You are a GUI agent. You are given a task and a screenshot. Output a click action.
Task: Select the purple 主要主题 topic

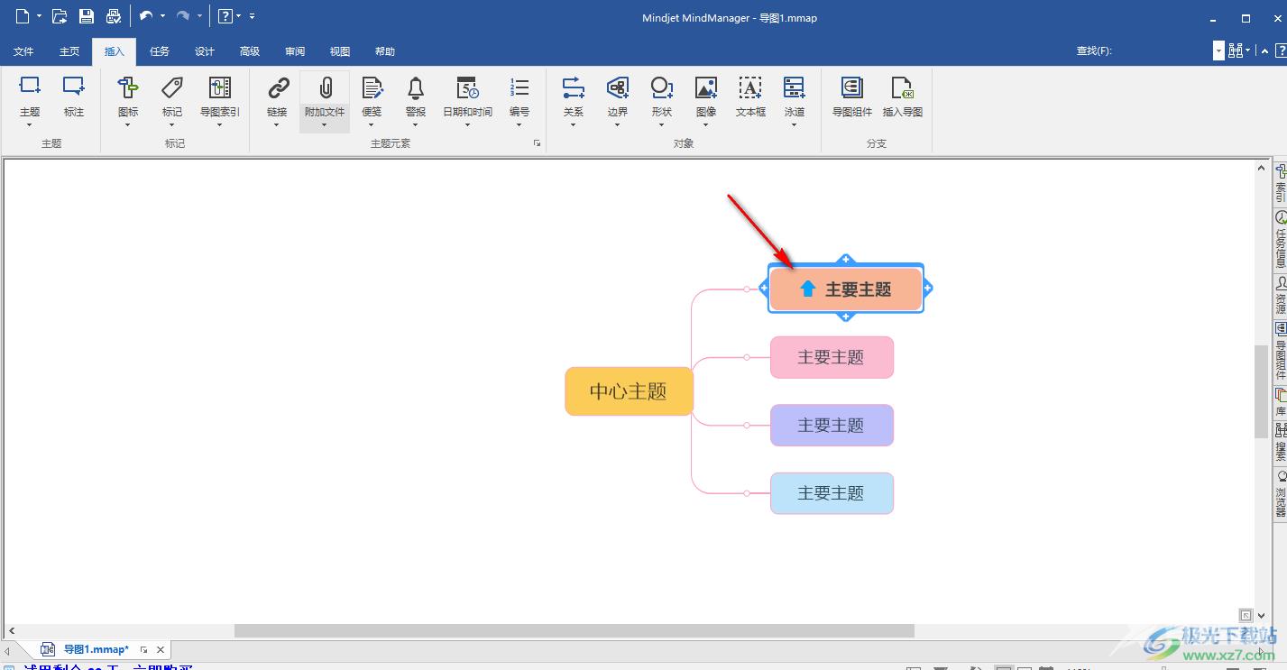pyautogui.click(x=832, y=425)
